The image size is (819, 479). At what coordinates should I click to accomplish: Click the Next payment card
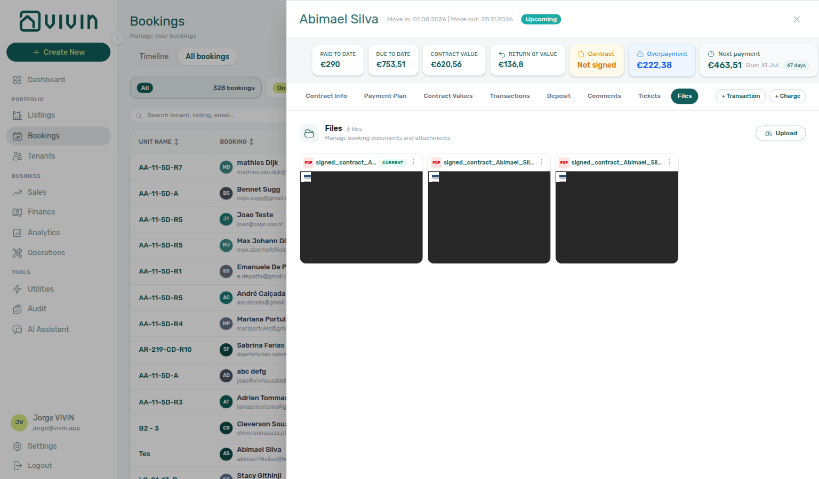click(x=758, y=60)
